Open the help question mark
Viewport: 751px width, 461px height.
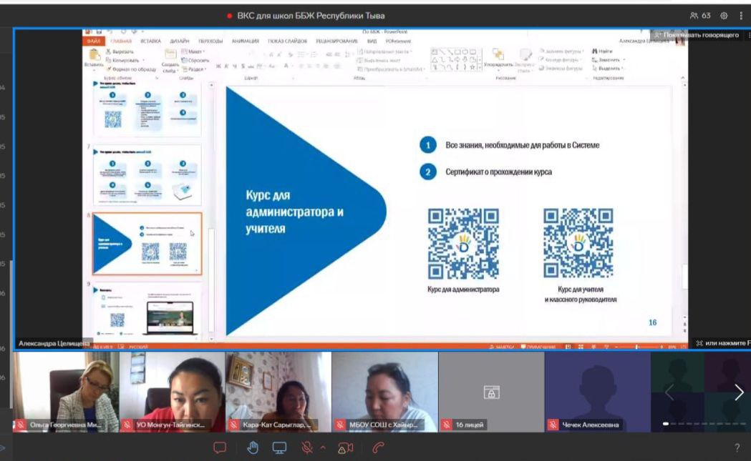click(x=737, y=447)
